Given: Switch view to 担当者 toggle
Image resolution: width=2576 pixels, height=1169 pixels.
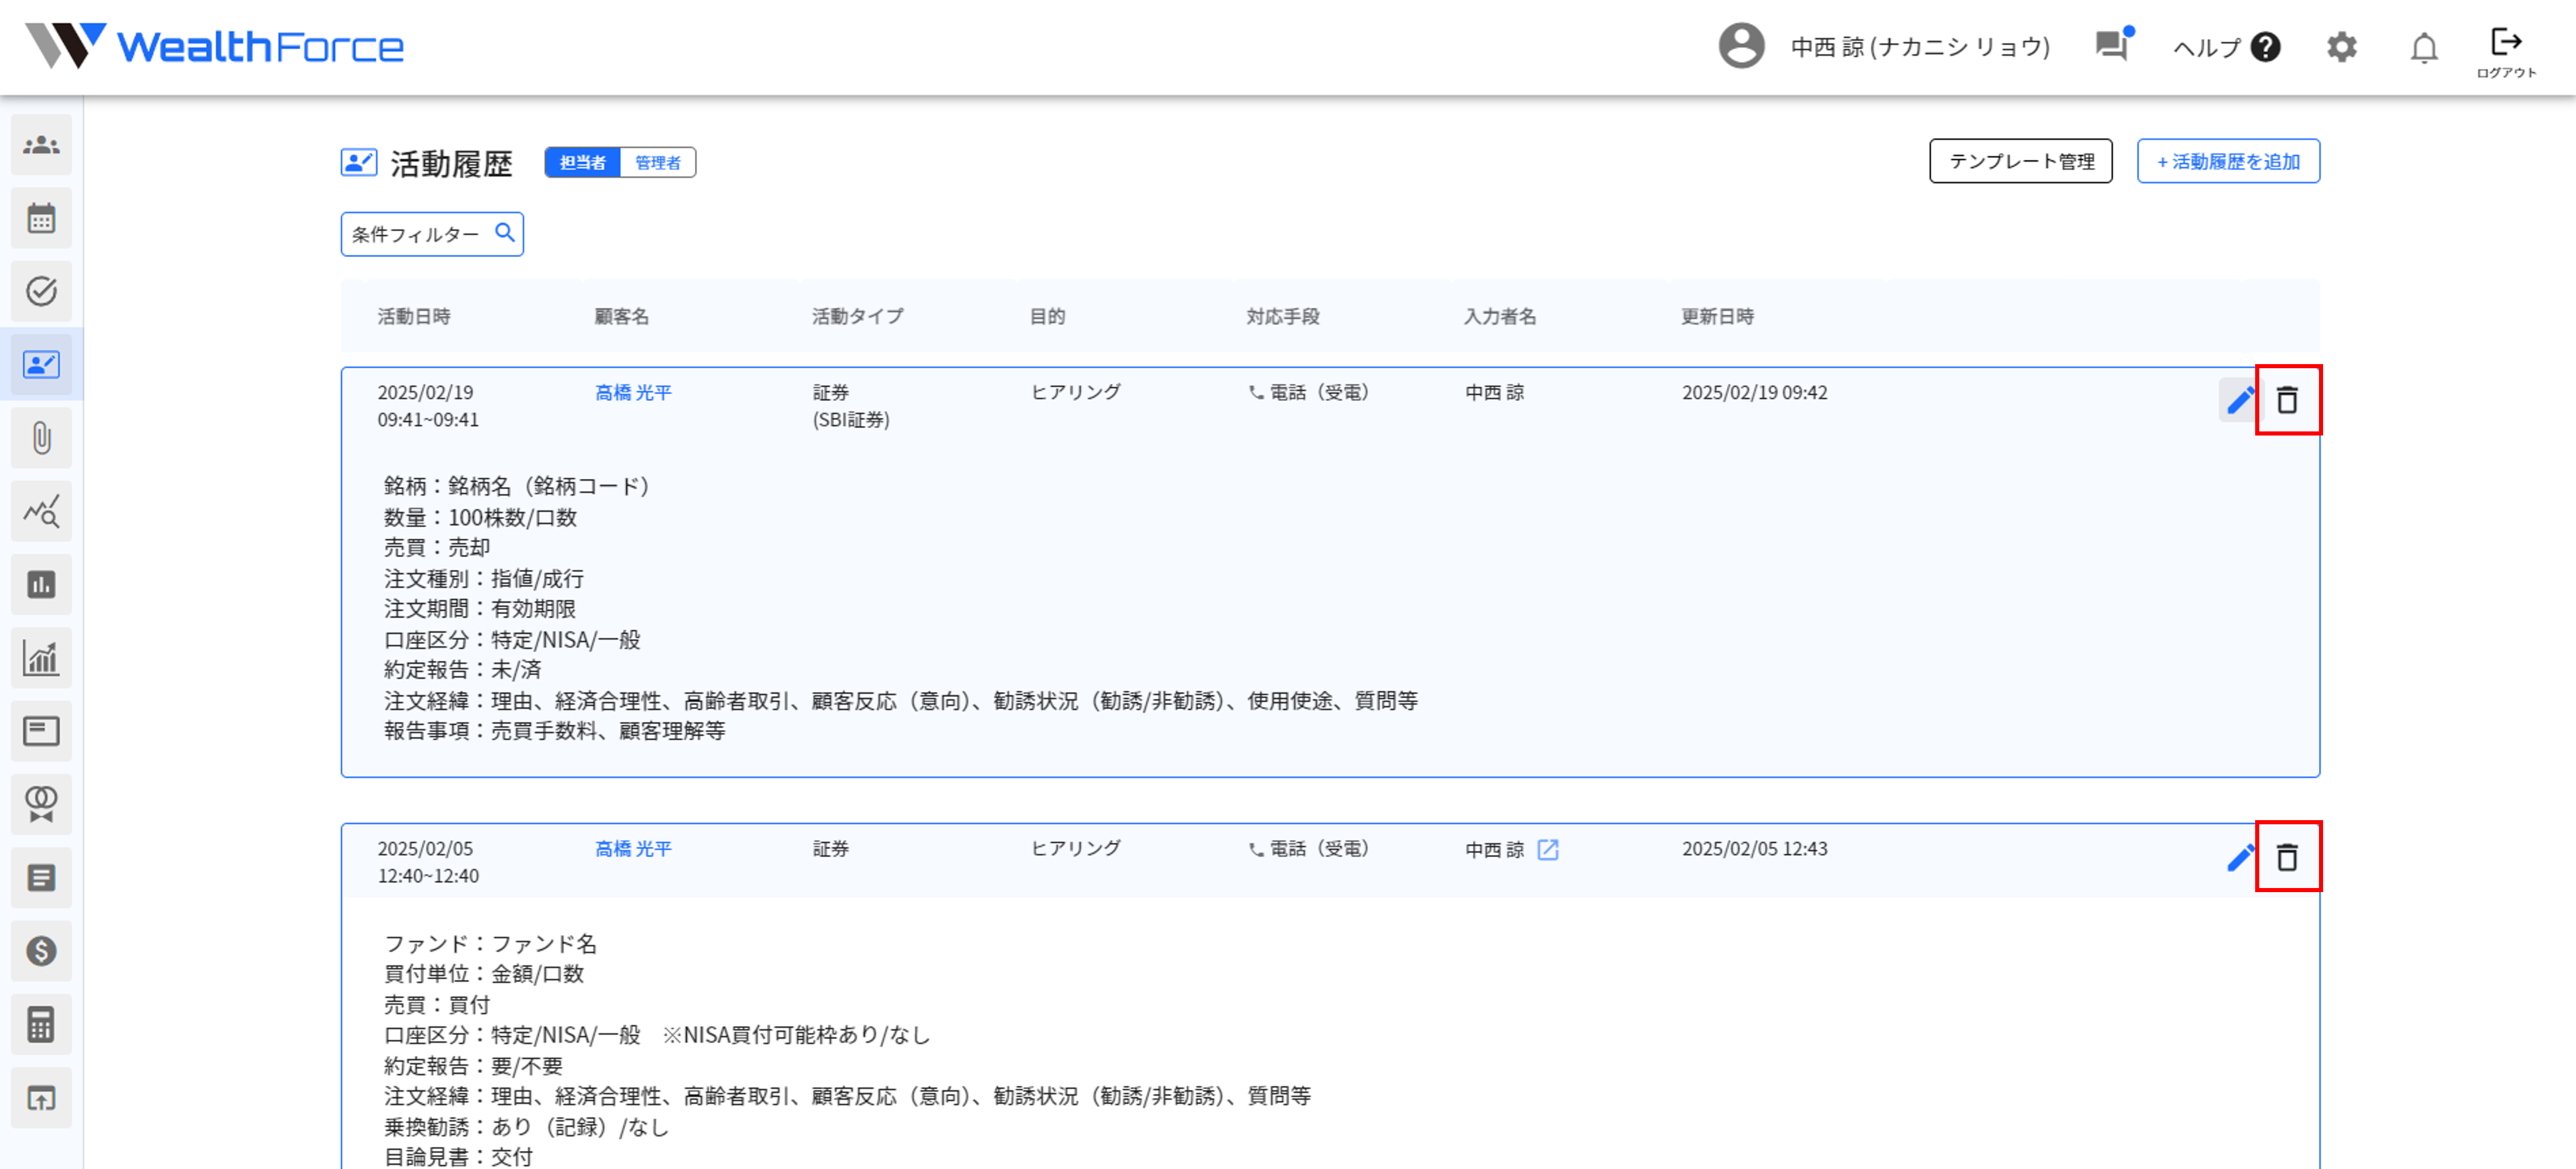Looking at the screenshot, I should tap(582, 162).
